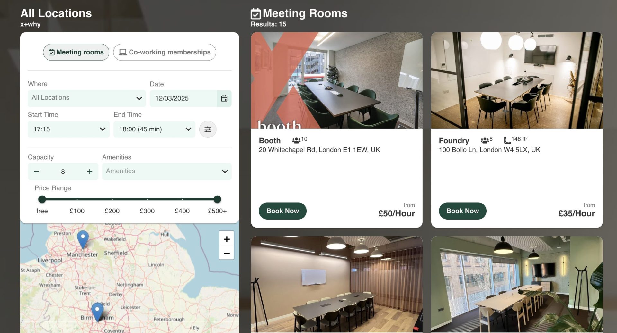This screenshot has height=333, width=617.
Task: Click the £50/Hour price on Booth
Action: point(397,213)
